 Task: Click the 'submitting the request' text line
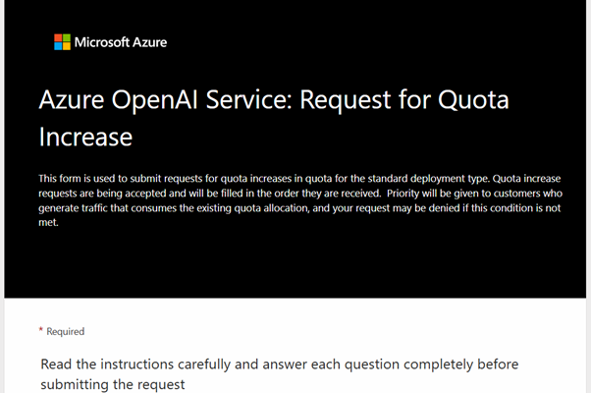click(113, 385)
